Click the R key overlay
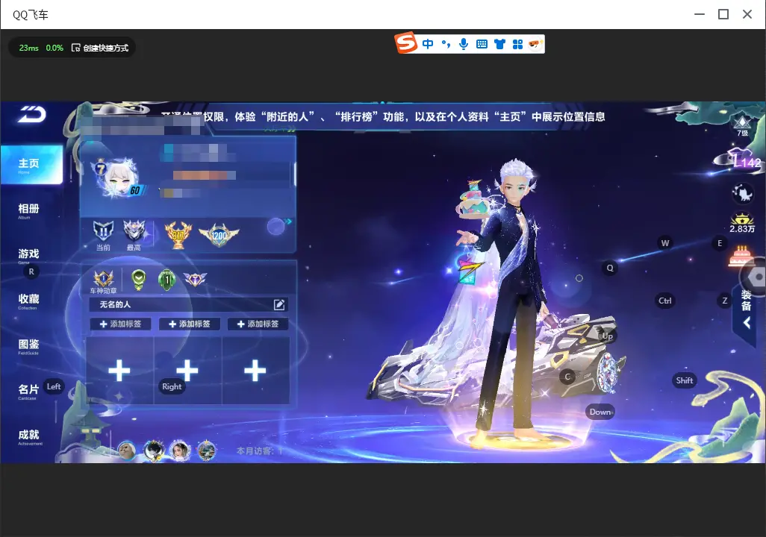The width and height of the screenshot is (766, 537). [31, 271]
